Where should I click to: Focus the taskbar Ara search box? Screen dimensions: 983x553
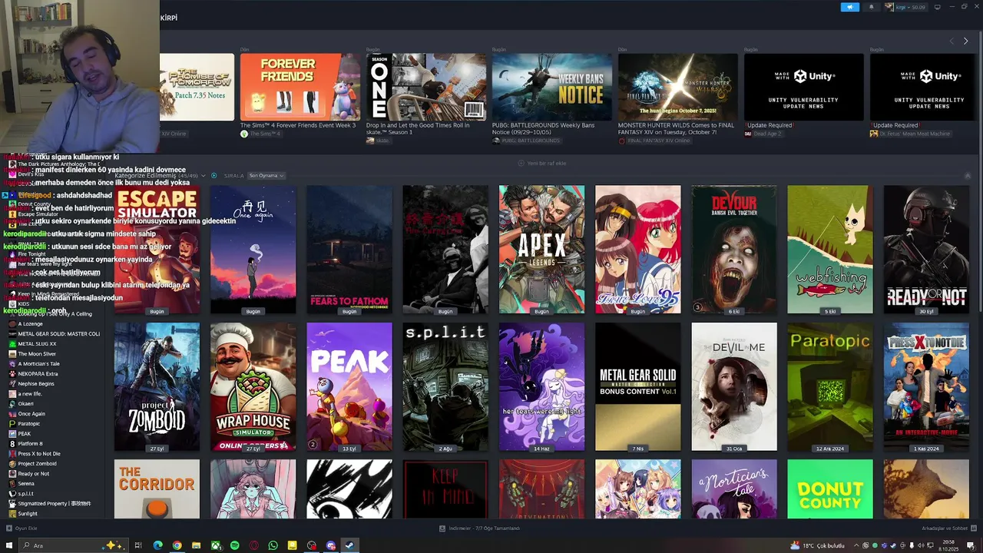(74, 545)
